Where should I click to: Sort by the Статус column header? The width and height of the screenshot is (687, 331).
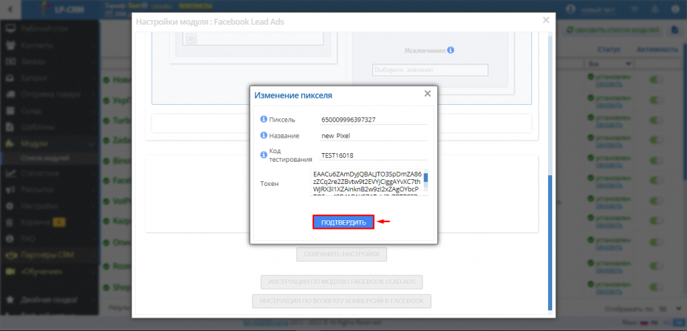[609, 50]
